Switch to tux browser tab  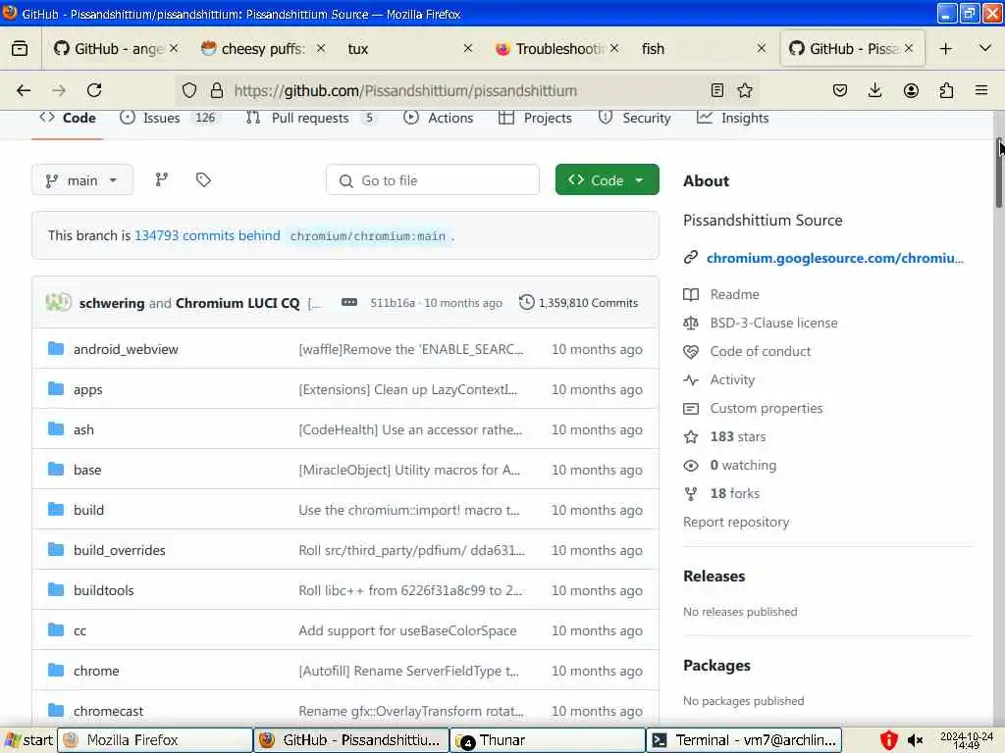click(410, 49)
